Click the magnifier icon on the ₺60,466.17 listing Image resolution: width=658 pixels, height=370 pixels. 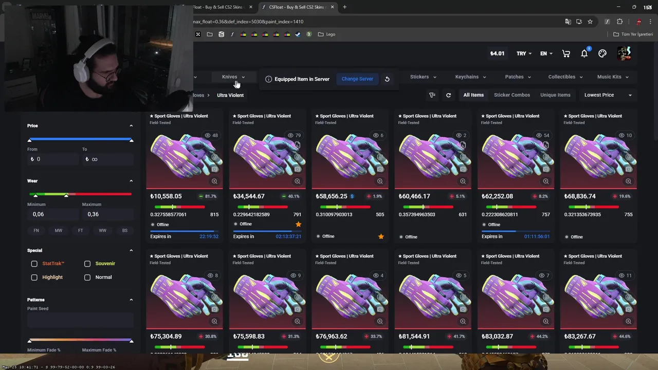click(x=463, y=181)
